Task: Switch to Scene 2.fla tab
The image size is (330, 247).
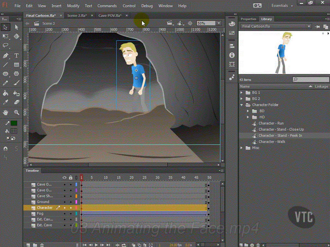Action: [x=77, y=16]
